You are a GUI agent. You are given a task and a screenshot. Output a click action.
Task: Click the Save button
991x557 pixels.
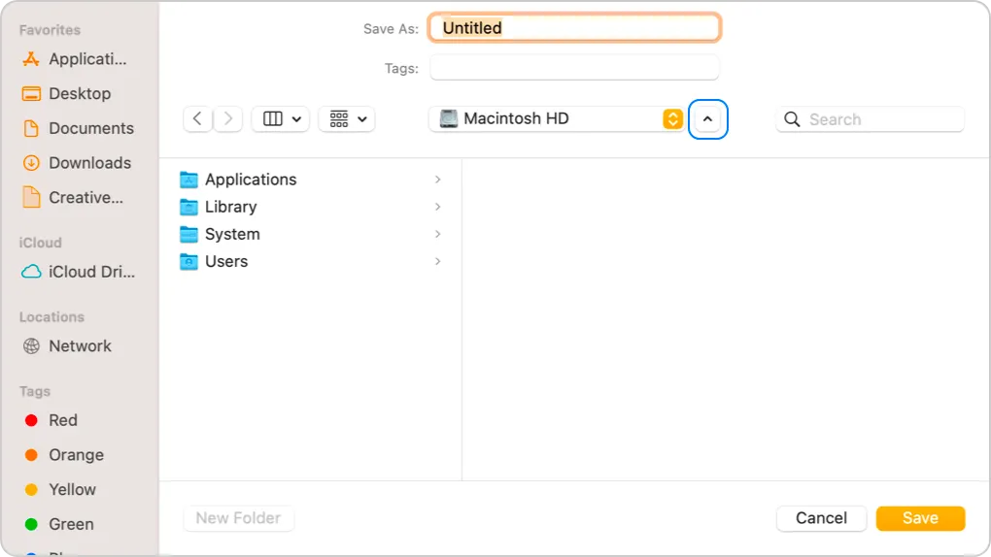[x=920, y=518]
